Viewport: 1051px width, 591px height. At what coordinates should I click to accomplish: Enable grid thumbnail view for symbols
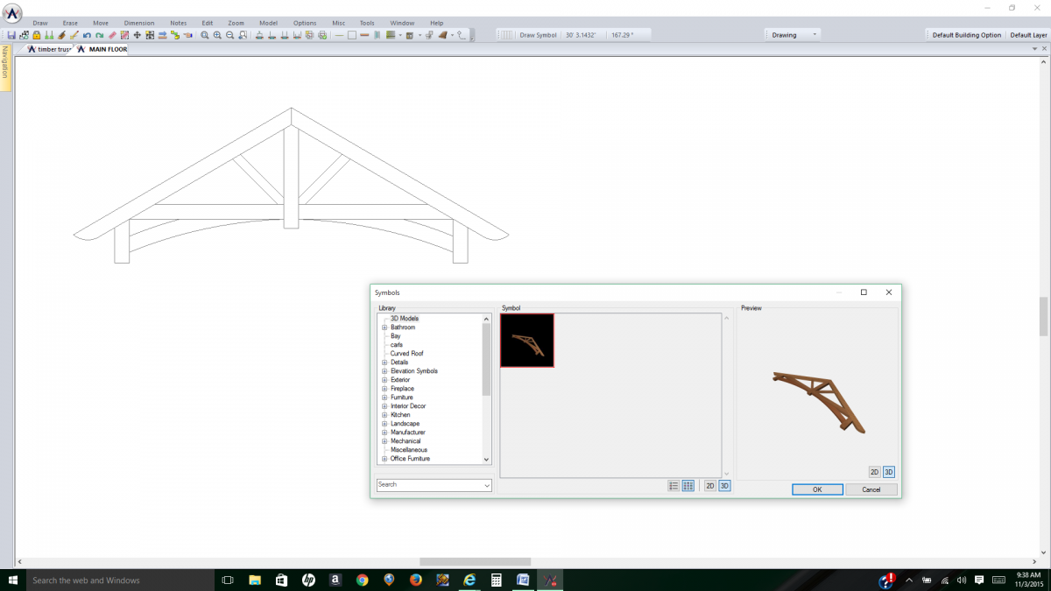(x=688, y=485)
